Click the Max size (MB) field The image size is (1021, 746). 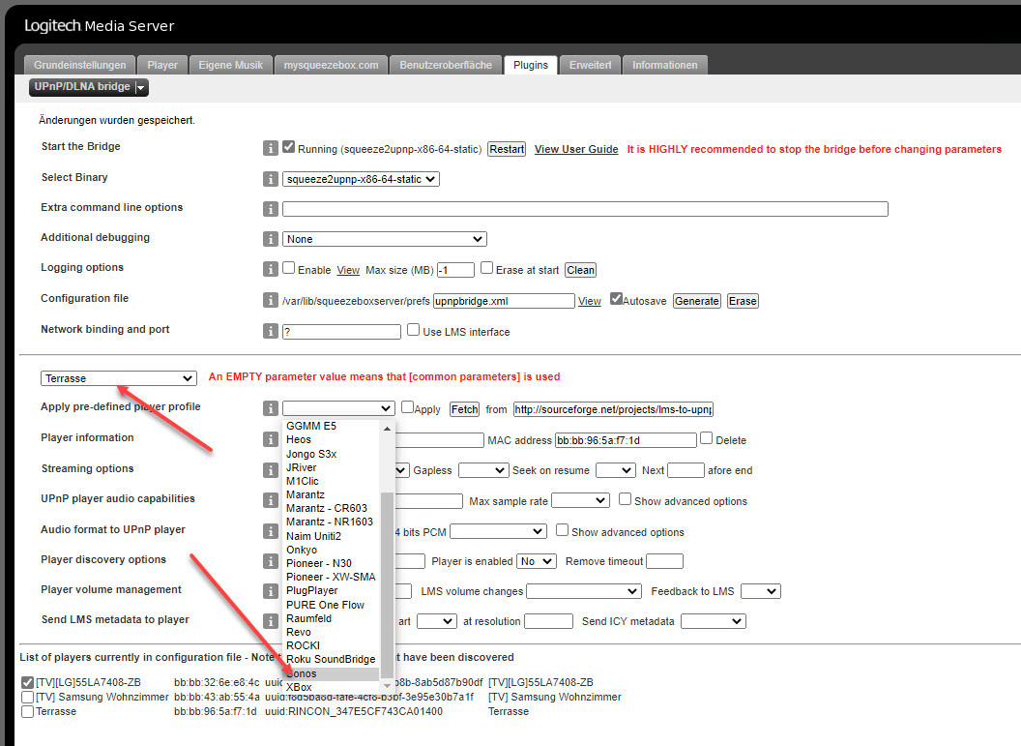tap(455, 270)
